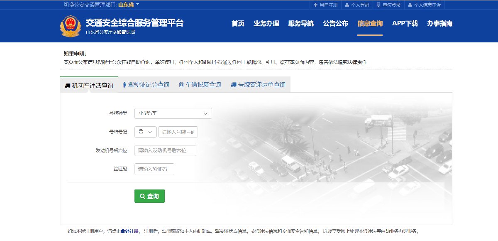Screen dimensions: 498x241
Task: Click the truck icon on 号牌客货运单查询 tab
Action: tap(233, 85)
